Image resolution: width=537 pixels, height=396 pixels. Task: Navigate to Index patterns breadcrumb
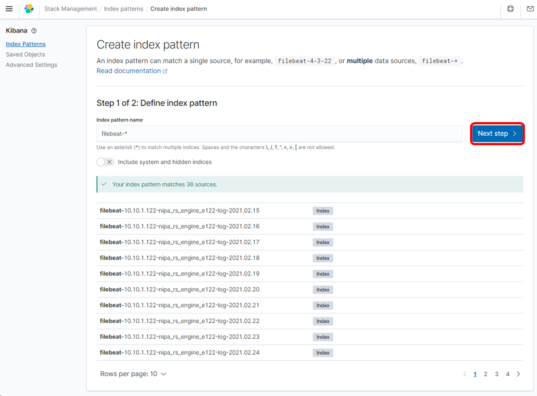coord(125,9)
